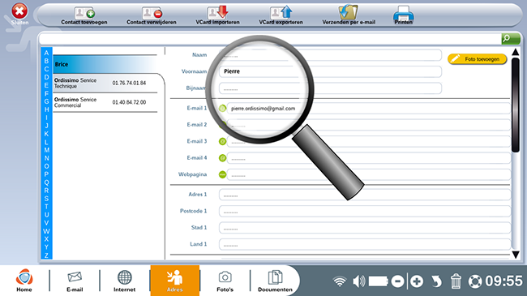Screen dimensions: 527x296
Task: Click the Contact verwijderen icon
Action: [152, 13]
